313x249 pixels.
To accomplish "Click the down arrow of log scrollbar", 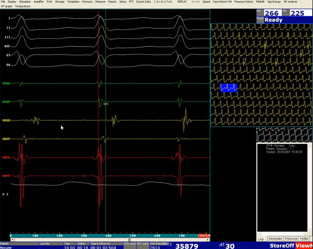I will point(309,230).
